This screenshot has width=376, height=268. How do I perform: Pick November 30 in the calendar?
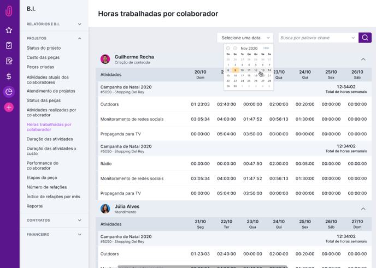235,86
